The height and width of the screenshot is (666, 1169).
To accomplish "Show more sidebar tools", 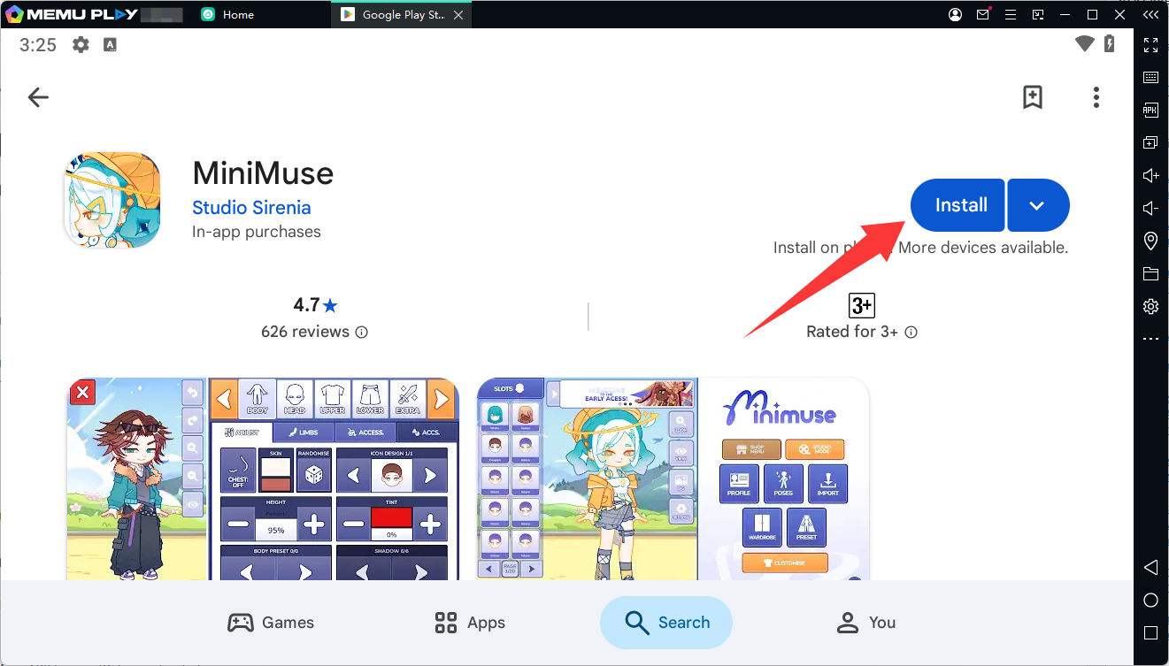I will point(1150,339).
